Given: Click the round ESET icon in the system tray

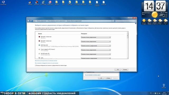Looking at the screenshot, I should click(156, 93).
